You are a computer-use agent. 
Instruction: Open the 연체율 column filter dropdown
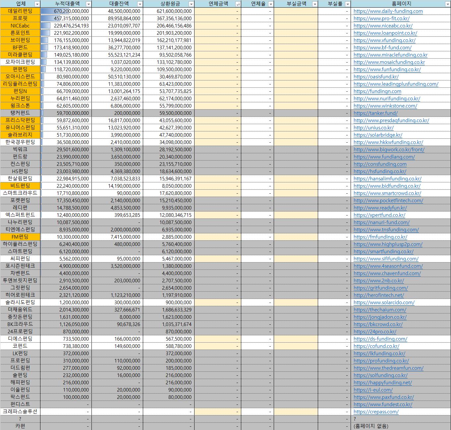click(271, 4)
